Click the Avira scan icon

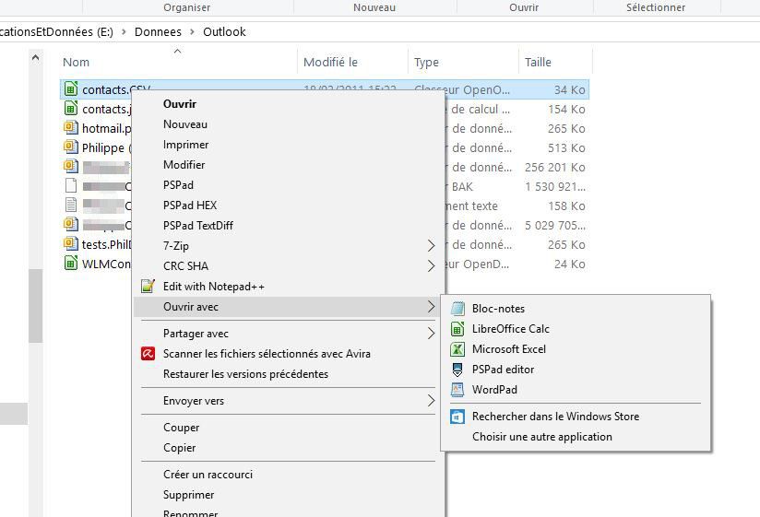pyautogui.click(x=148, y=354)
